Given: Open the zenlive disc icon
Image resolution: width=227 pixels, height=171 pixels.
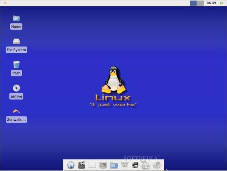Looking at the screenshot, I should click(x=16, y=88).
